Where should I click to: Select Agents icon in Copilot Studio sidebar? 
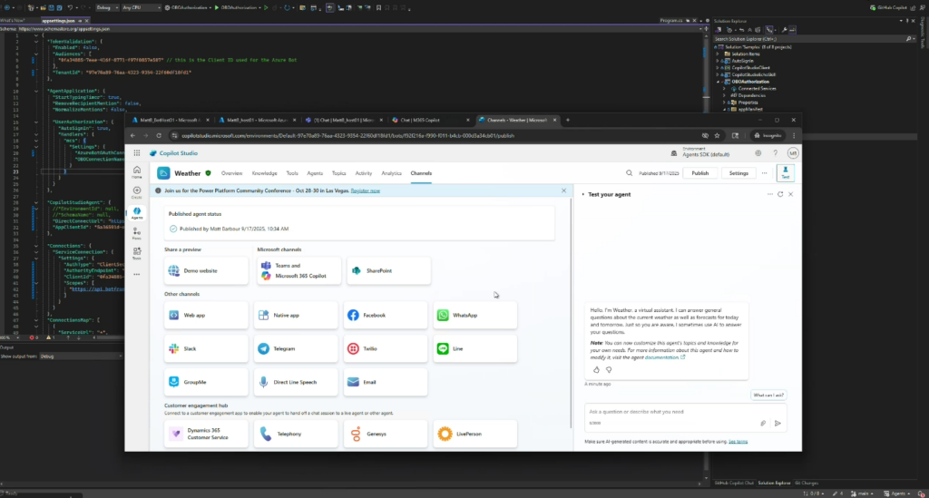tap(137, 212)
